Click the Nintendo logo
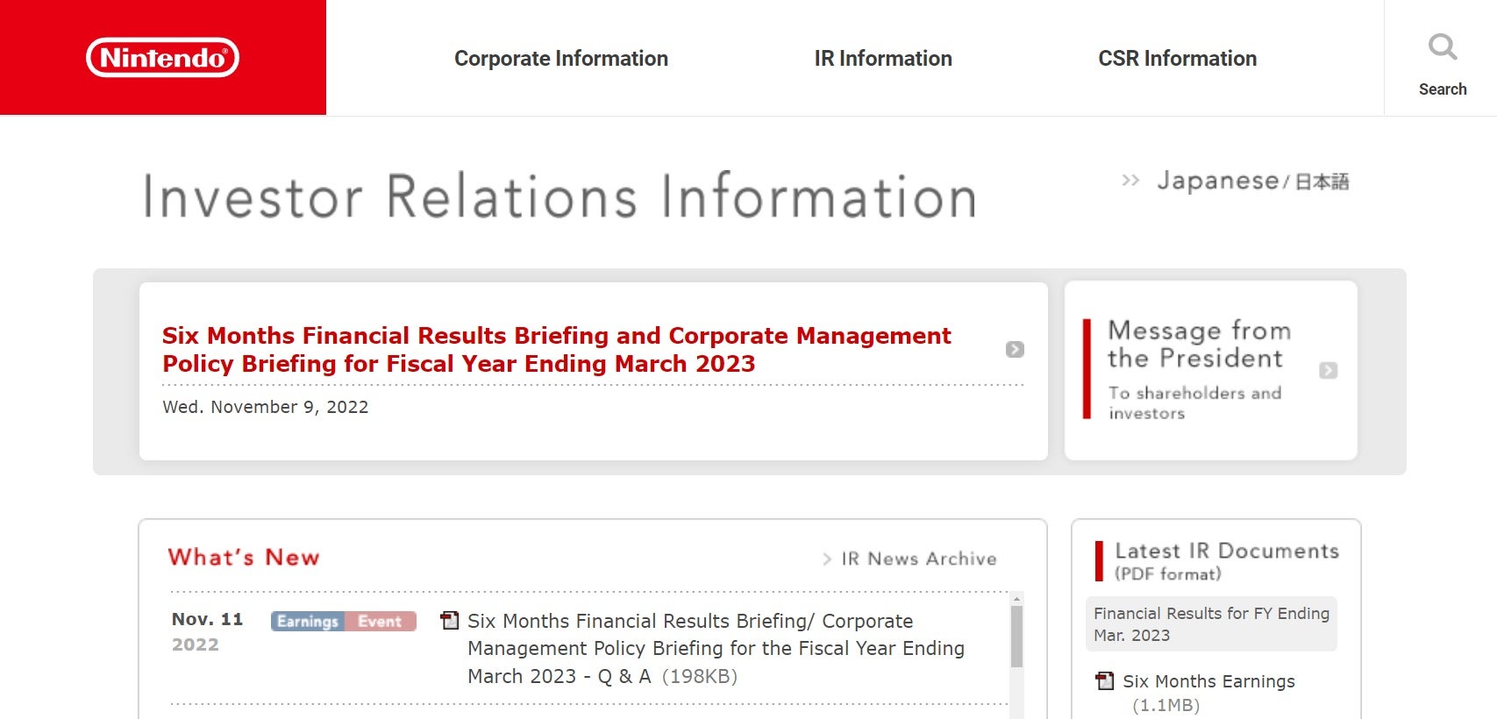Screen dimensions: 1497x719 (162, 58)
